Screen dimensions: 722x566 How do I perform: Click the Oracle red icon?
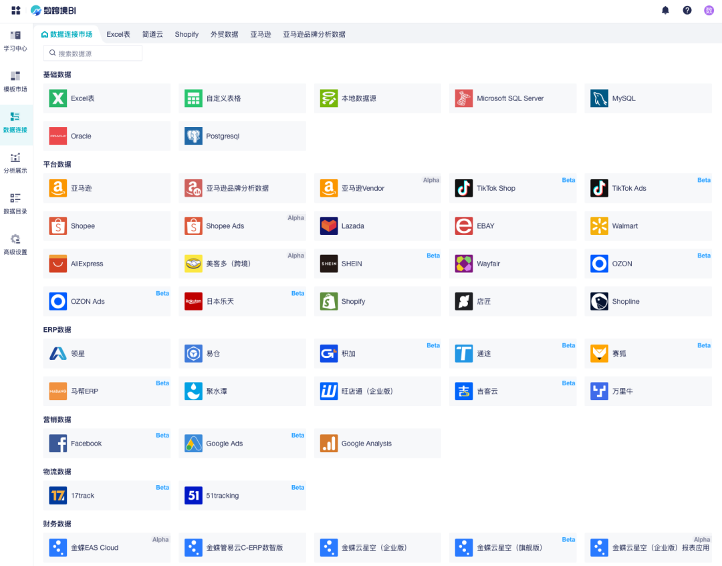[x=58, y=136]
